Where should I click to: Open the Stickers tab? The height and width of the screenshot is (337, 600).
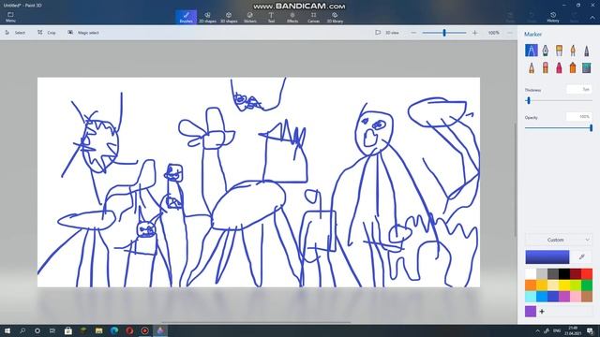[250, 17]
